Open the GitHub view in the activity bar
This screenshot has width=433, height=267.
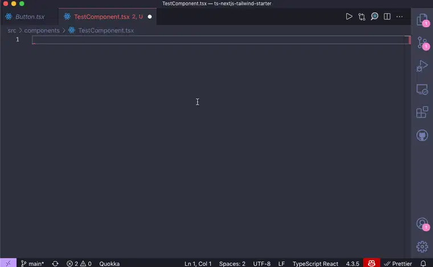coord(422,135)
